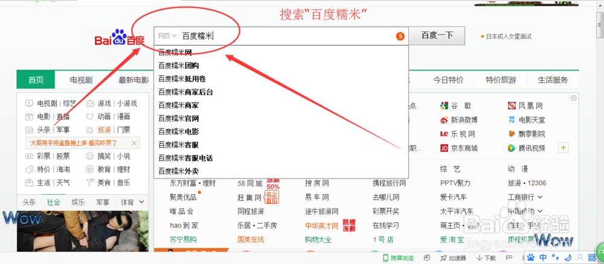Click the Weibo icon beside 新浪微博
The height and width of the screenshot is (264, 604).
pos(444,120)
